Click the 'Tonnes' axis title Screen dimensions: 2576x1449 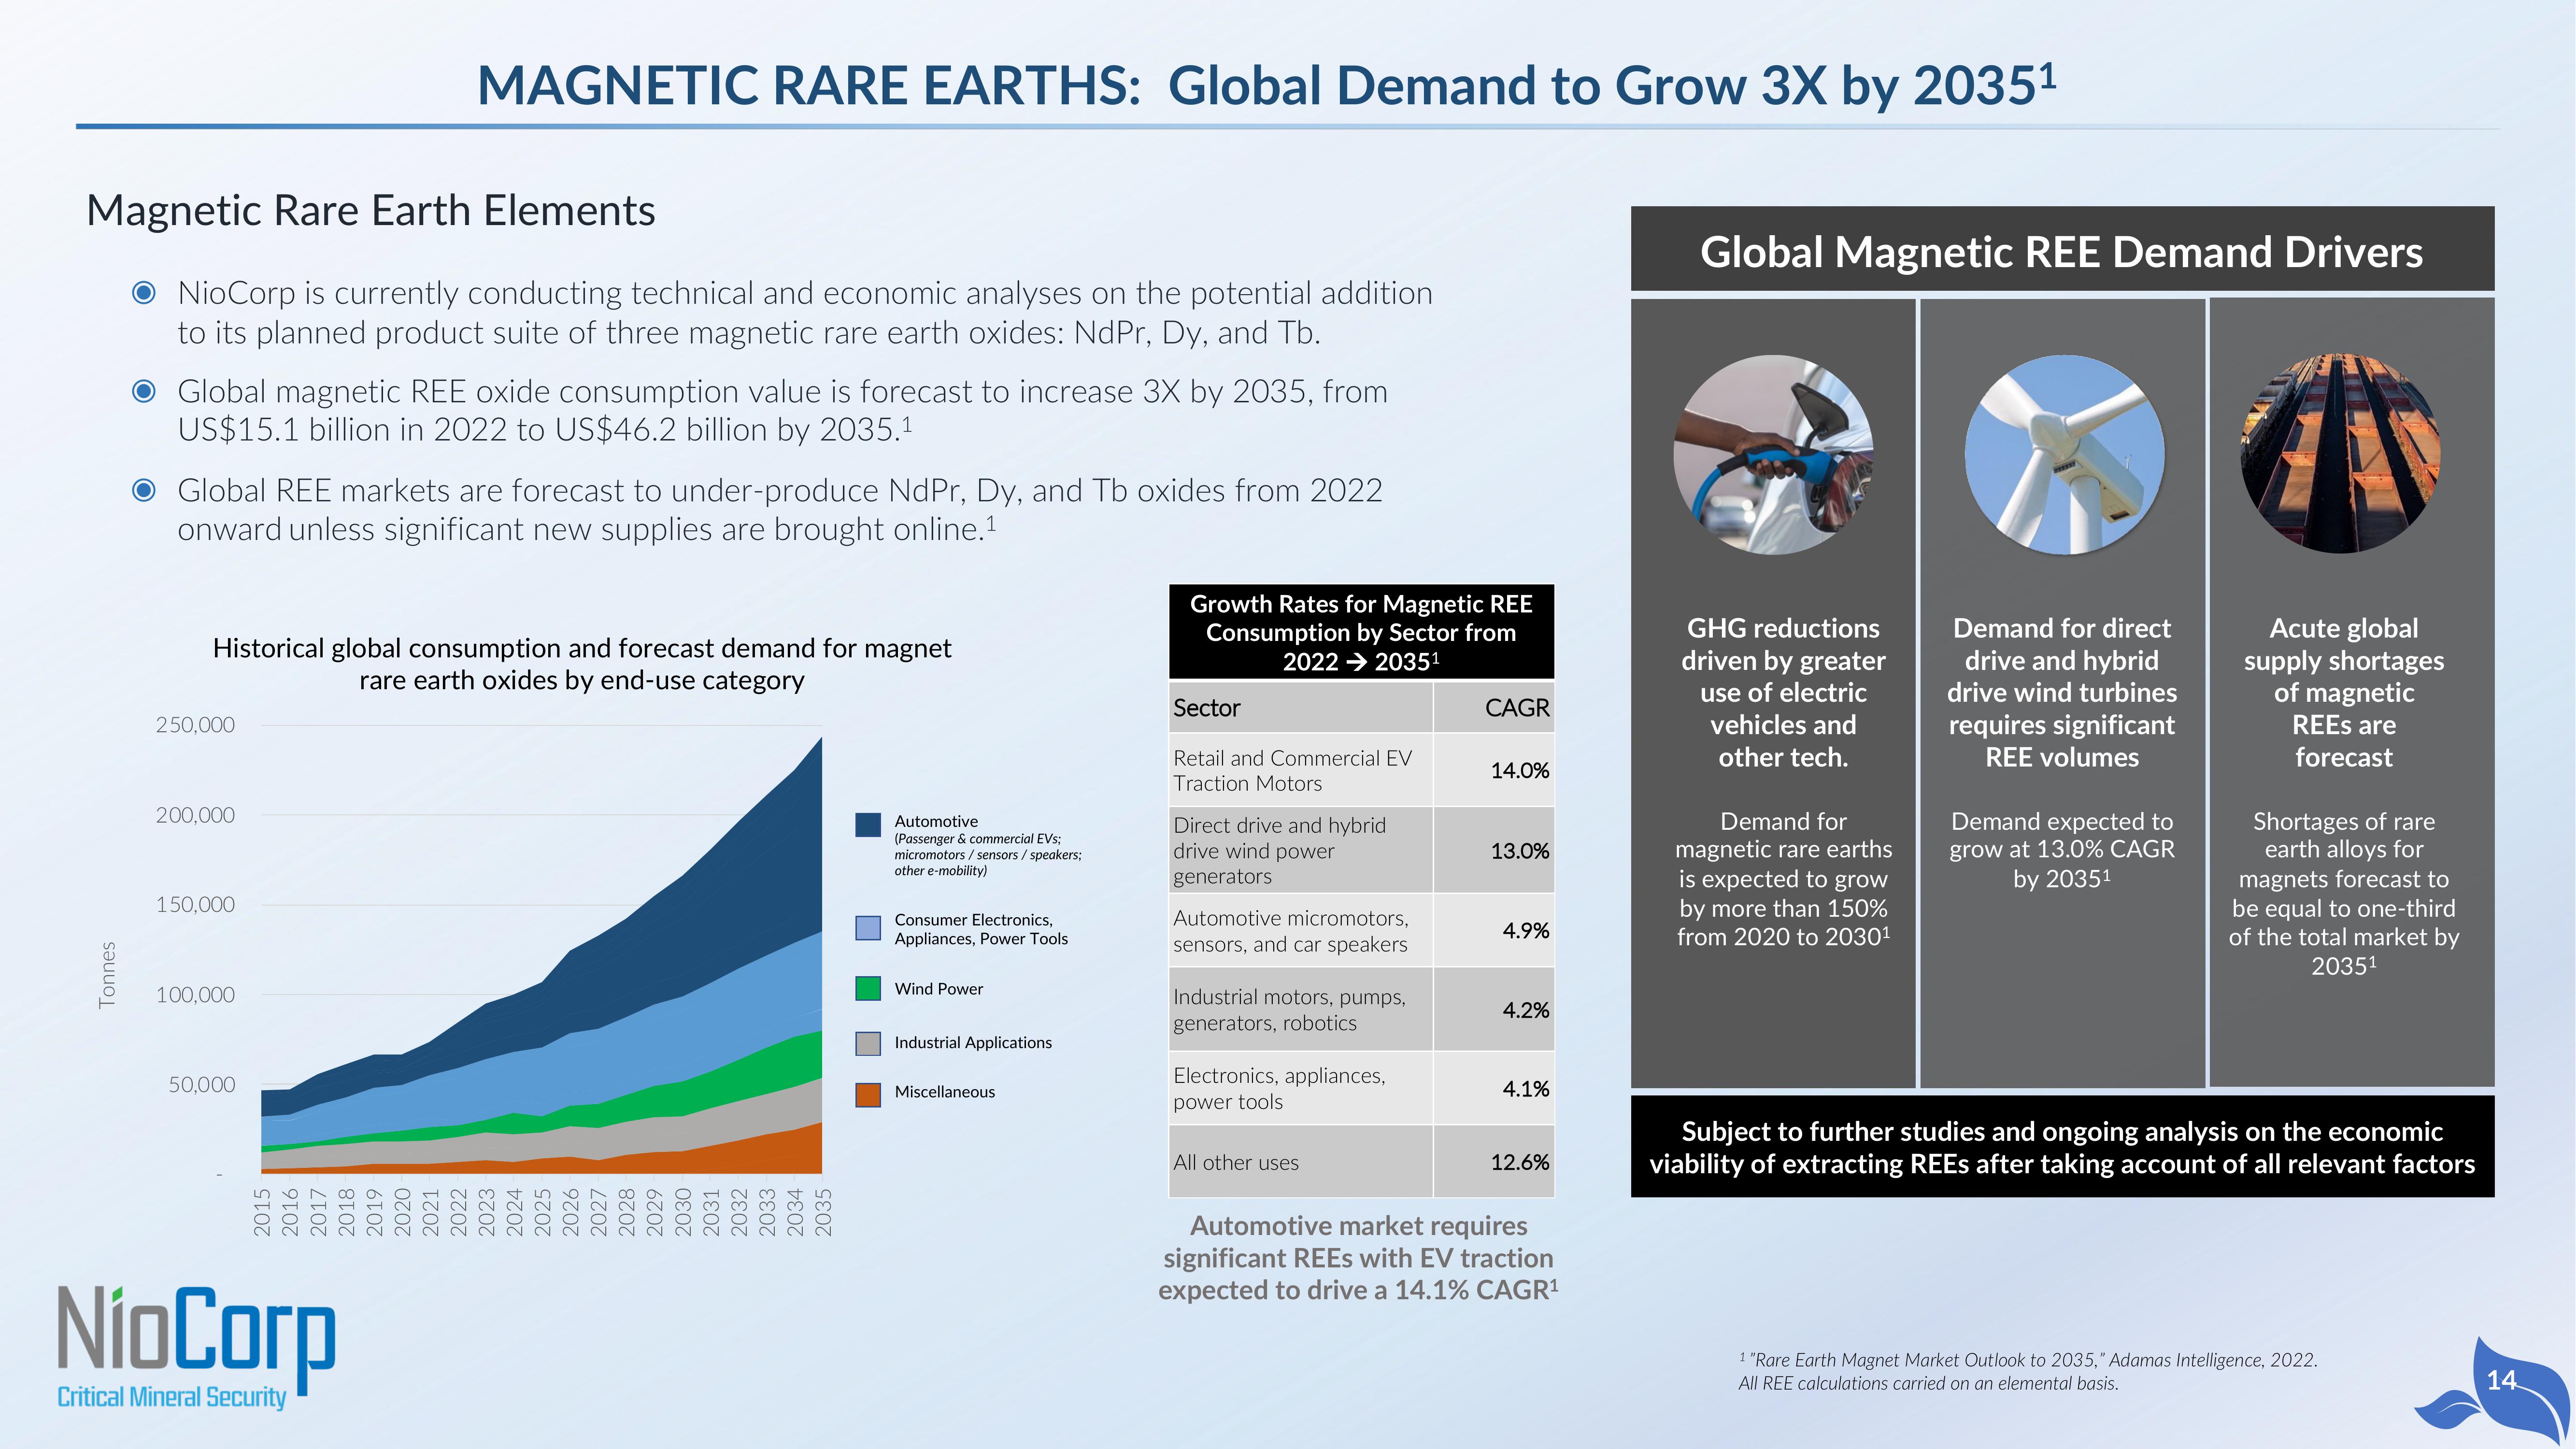[x=107, y=975]
